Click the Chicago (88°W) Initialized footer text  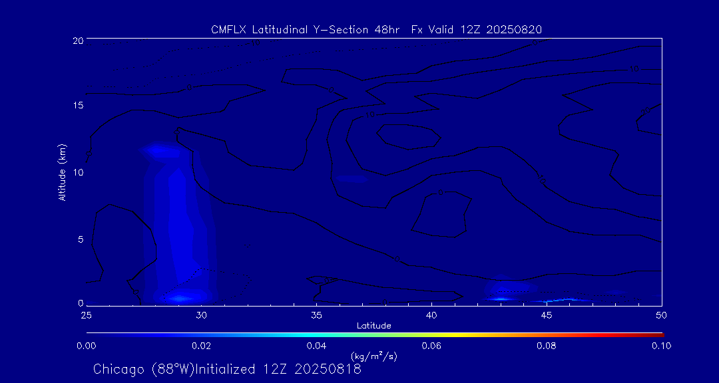(x=227, y=369)
